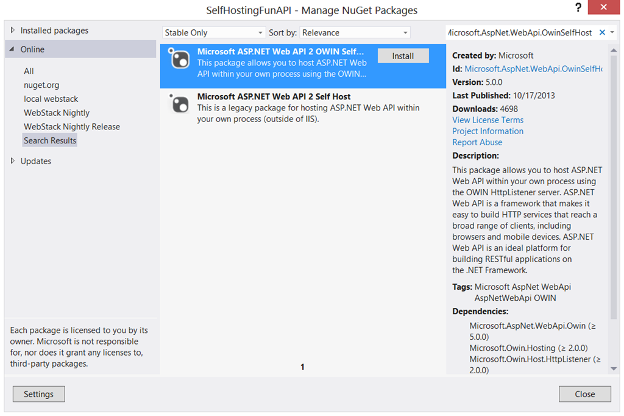Click the Close button at the bottom
The image size is (624, 416).
[584, 394]
